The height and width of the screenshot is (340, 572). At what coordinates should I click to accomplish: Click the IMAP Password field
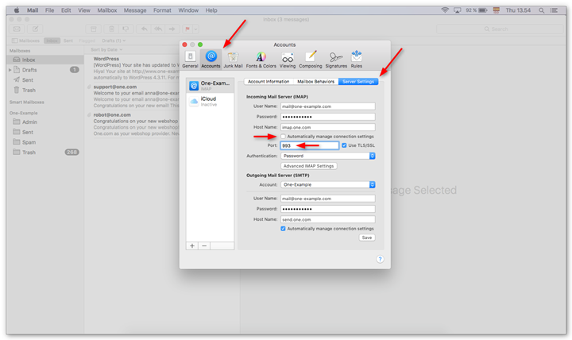coord(328,117)
